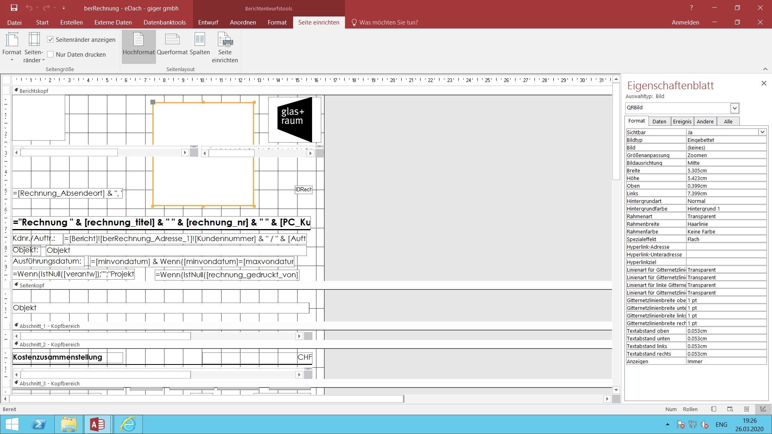Select the Berichtskopf section bar
Screen dimensions: 772x434
(312, 91)
